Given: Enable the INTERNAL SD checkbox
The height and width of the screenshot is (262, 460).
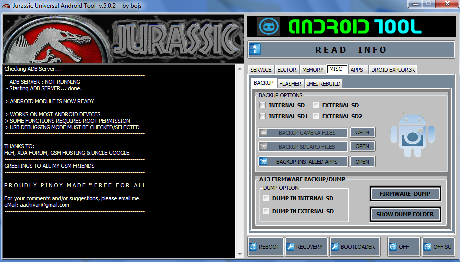Looking at the screenshot, I should coord(263,105).
